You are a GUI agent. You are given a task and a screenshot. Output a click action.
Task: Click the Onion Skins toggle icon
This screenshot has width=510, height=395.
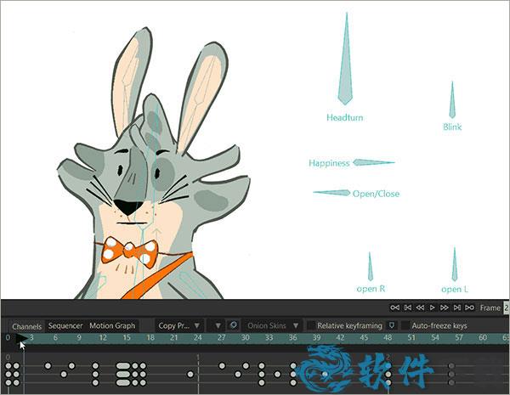pos(233,325)
